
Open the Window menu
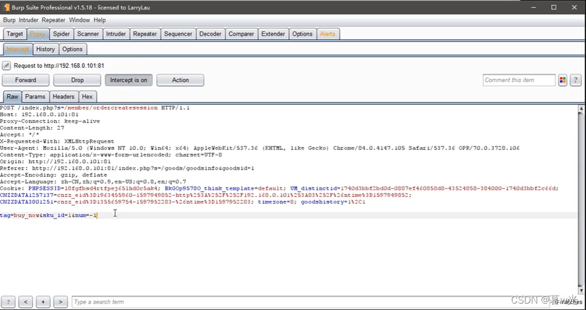(80, 20)
